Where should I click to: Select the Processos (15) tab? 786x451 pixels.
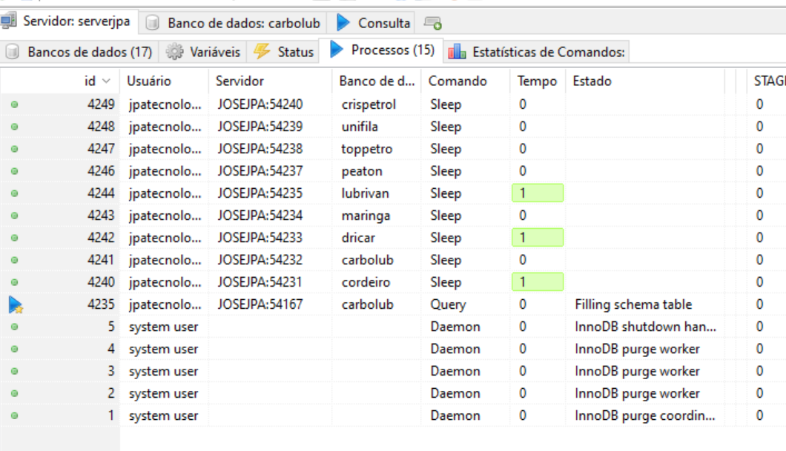[x=381, y=50]
